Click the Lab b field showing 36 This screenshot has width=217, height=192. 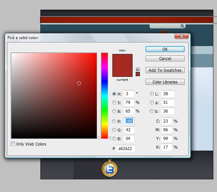(x=168, y=111)
